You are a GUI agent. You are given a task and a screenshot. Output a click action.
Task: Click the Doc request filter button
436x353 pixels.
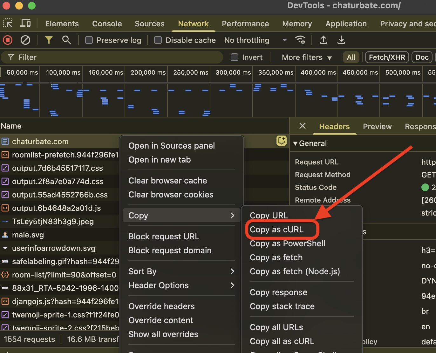click(422, 57)
